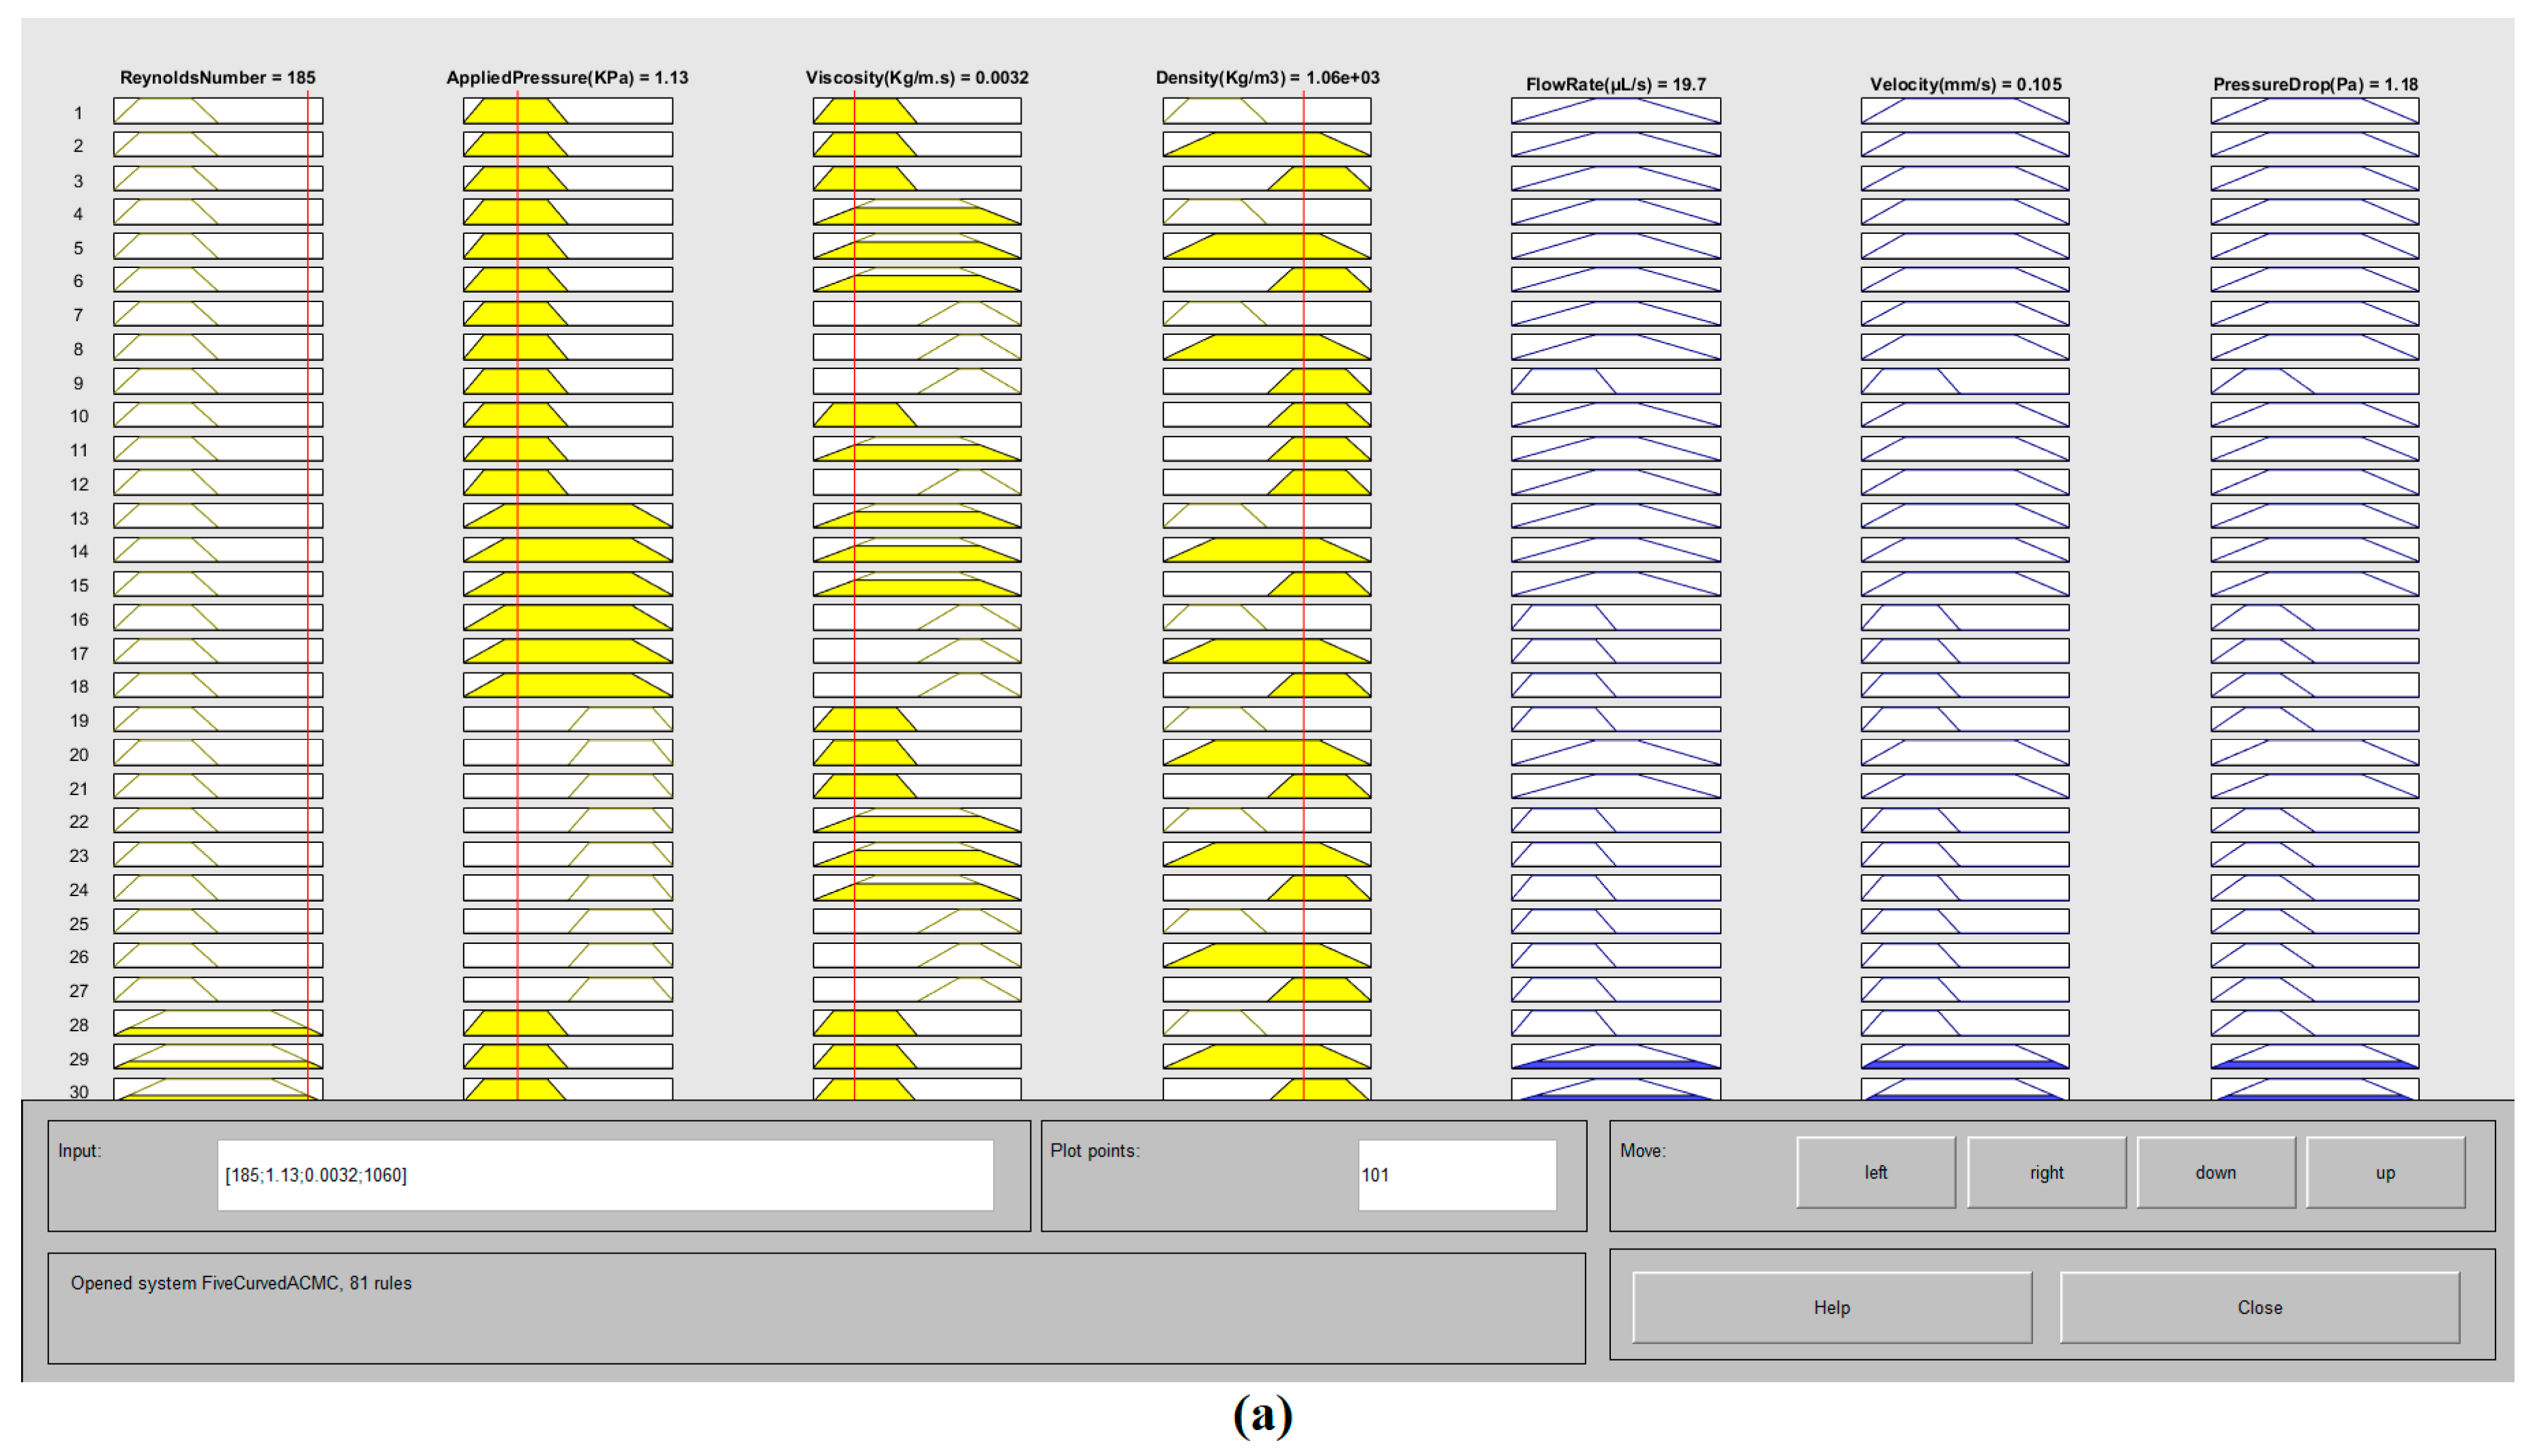Select rule number 15 label
Viewport: 2535px width, 1456px height.
click(x=78, y=585)
